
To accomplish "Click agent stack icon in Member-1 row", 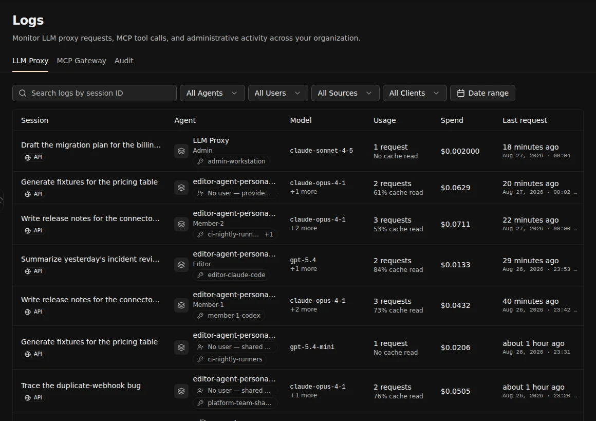I will [x=181, y=305].
